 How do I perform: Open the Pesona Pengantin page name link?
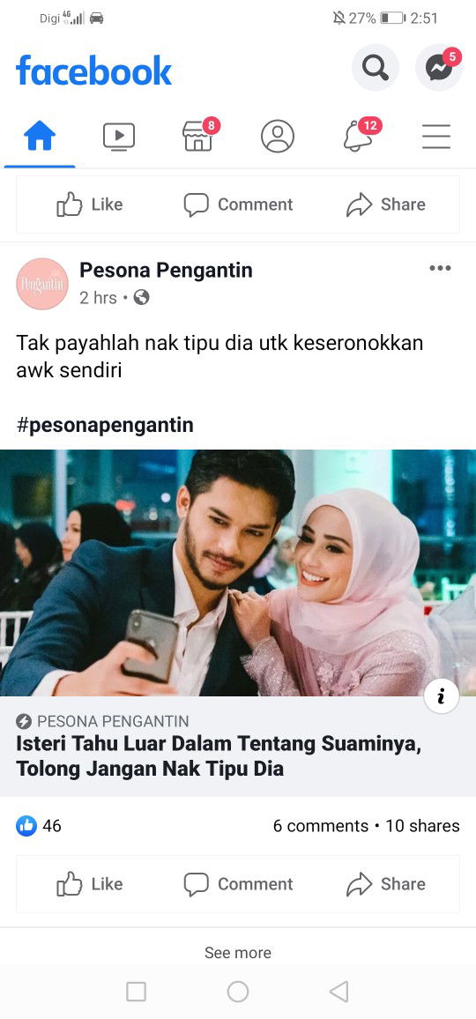click(166, 271)
